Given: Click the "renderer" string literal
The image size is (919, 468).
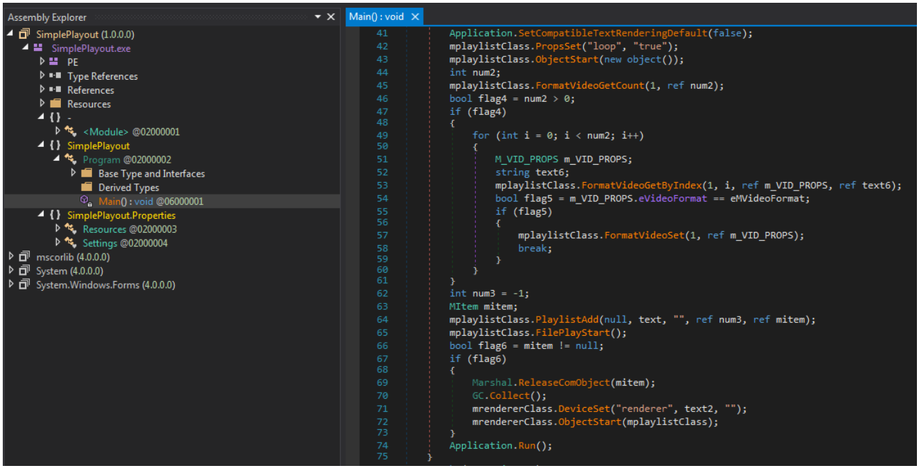Looking at the screenshot, I should click(644, 409).
